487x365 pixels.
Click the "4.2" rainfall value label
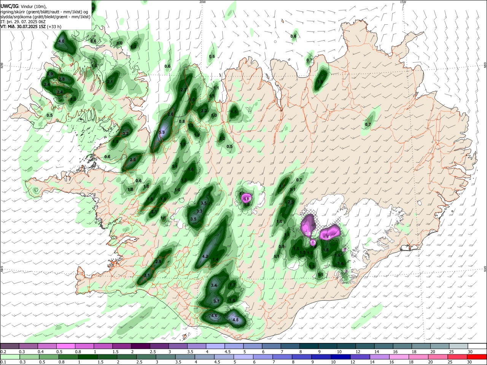[x=205, y=256]
